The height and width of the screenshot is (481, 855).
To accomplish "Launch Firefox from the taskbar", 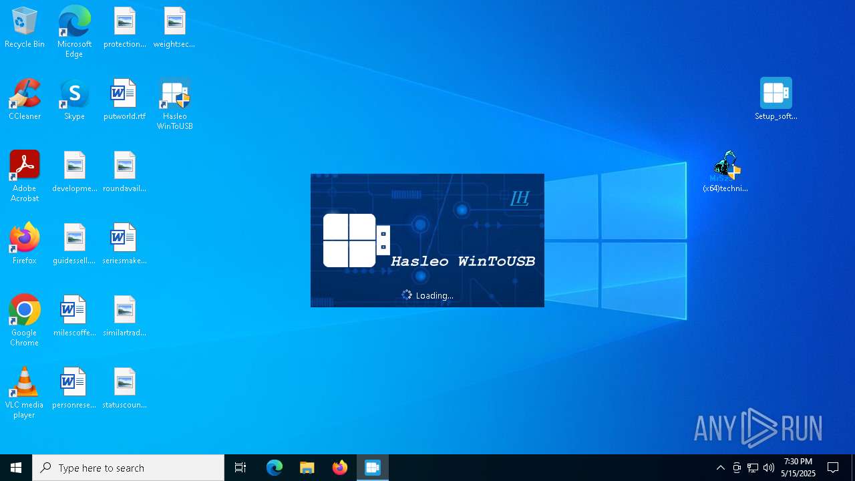I will (340, 468).
